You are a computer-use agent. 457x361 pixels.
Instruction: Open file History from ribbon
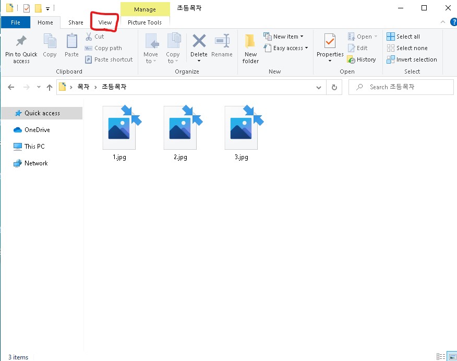362,59
